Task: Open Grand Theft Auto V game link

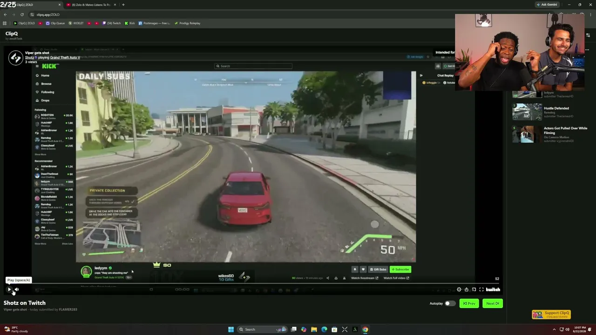Action: coord(65,57)
